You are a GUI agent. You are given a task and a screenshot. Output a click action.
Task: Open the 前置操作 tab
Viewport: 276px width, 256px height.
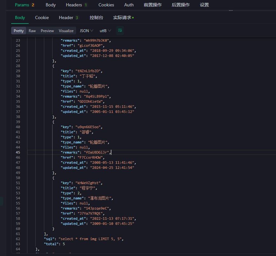tap(152, 5)
